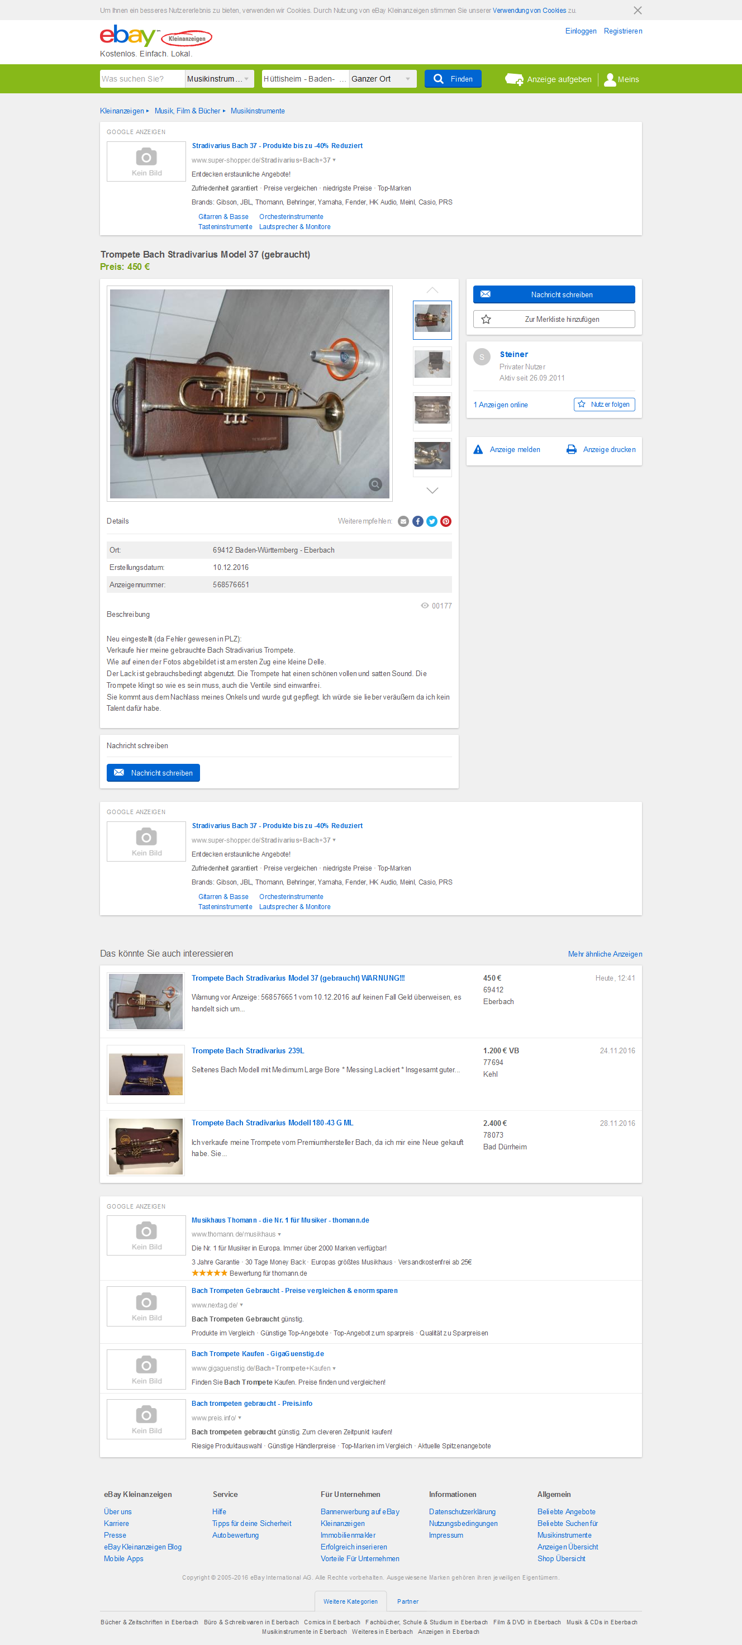Viewport: 742px width, 1645px height.
Task: Share listing on Twitter
Action: (432, 521)
